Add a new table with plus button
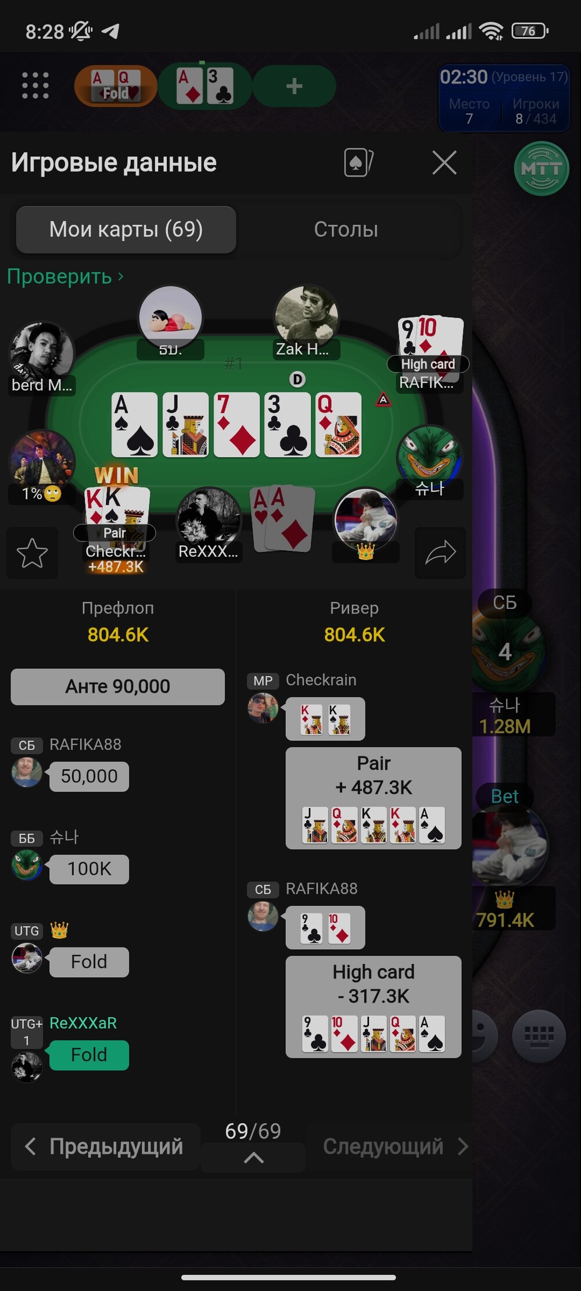 coord(295,86)
